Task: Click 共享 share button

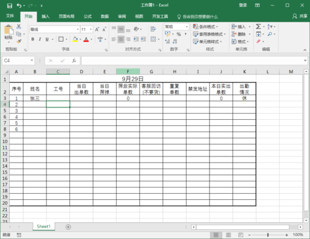Action: (x=300, y=16)
